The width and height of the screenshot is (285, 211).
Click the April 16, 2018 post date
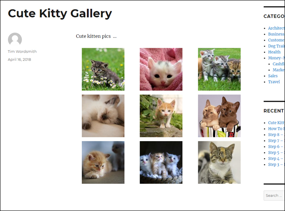[19, 59]
